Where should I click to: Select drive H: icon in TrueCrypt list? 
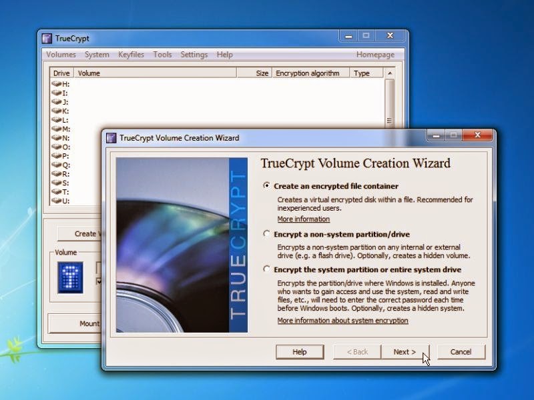point(57,84)
